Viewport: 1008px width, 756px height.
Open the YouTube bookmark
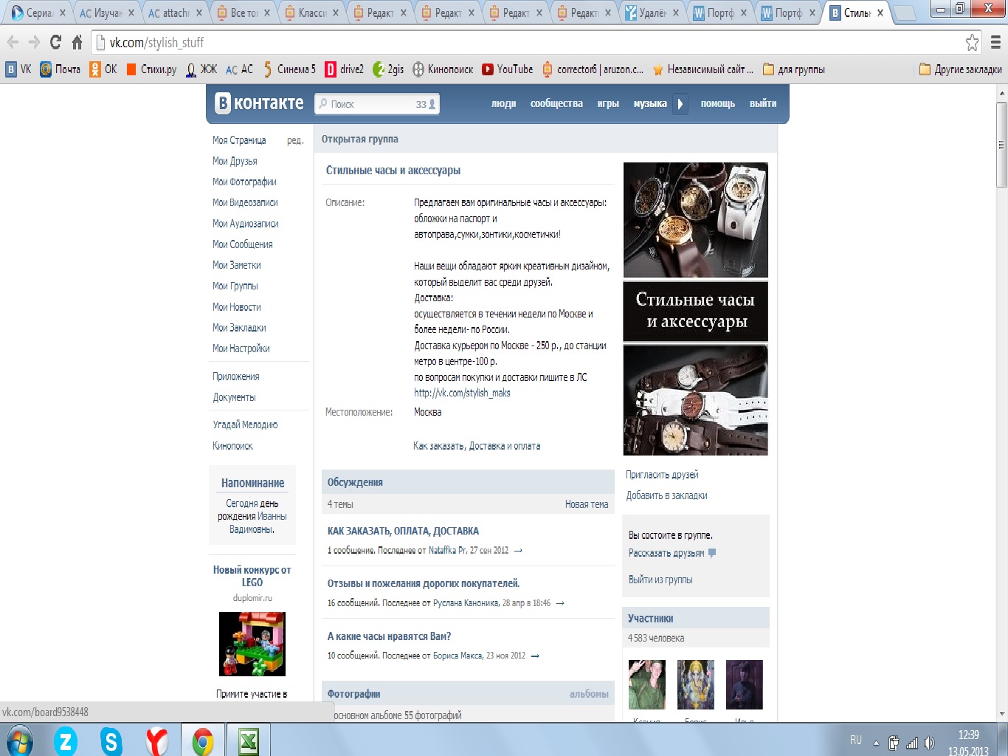click(x=507, y=69)
